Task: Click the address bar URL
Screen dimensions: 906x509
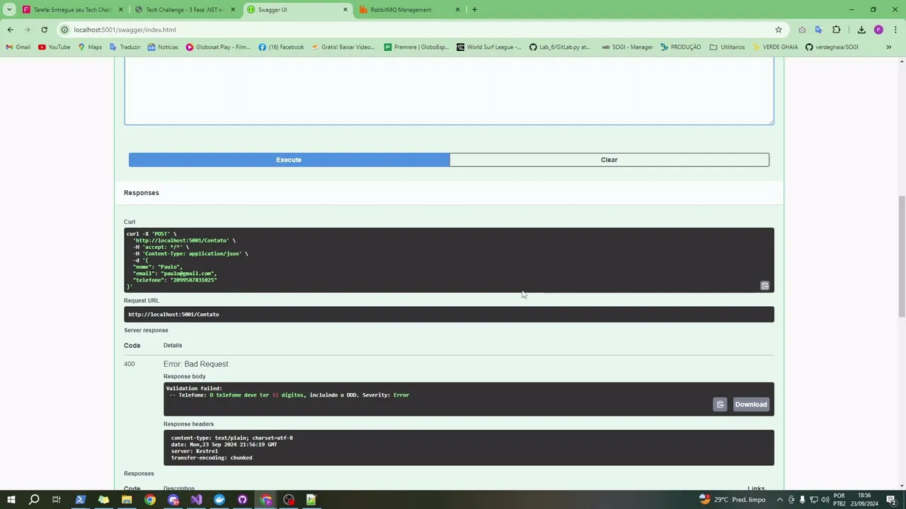Action: click(x=125, y=30)
